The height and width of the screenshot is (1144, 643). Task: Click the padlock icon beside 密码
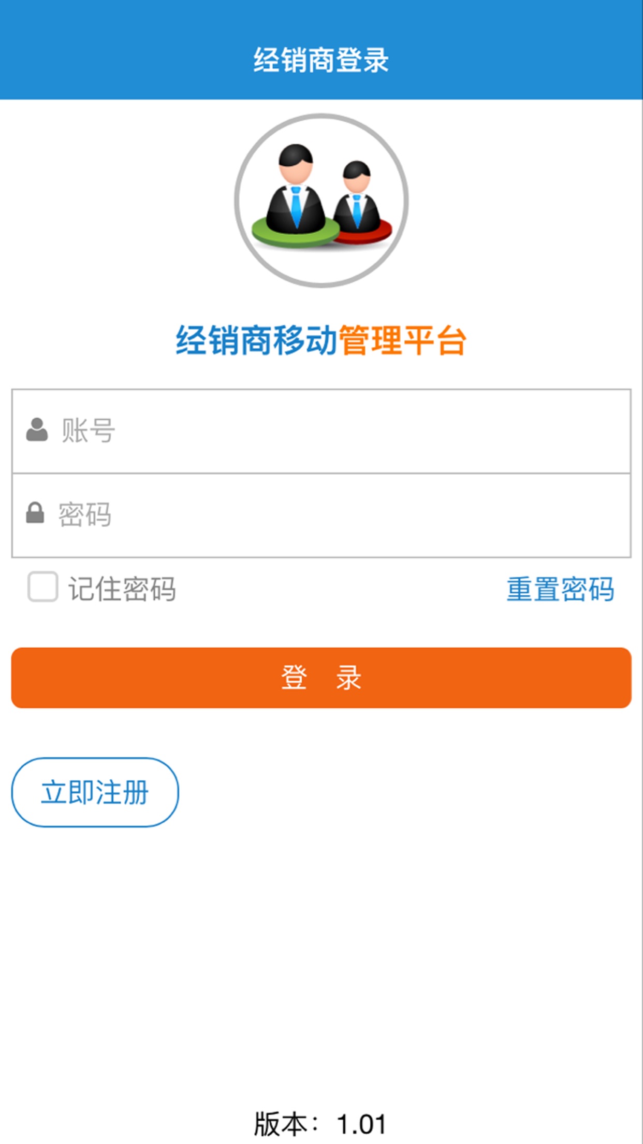pos(35,513)
